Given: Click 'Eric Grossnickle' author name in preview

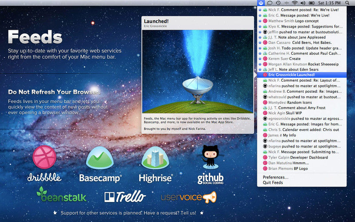Looking at the screenshot, I should (155, 26).
